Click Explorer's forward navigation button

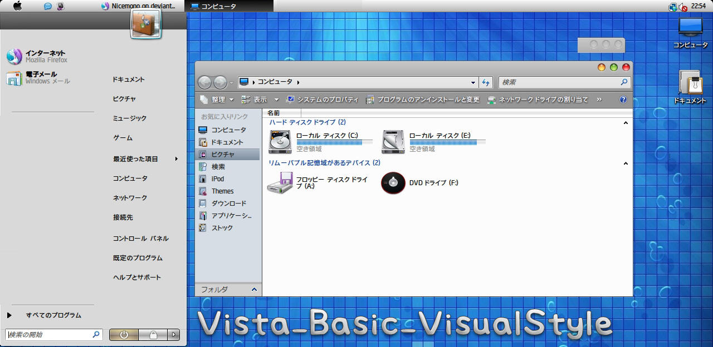(x=221, y=82)
